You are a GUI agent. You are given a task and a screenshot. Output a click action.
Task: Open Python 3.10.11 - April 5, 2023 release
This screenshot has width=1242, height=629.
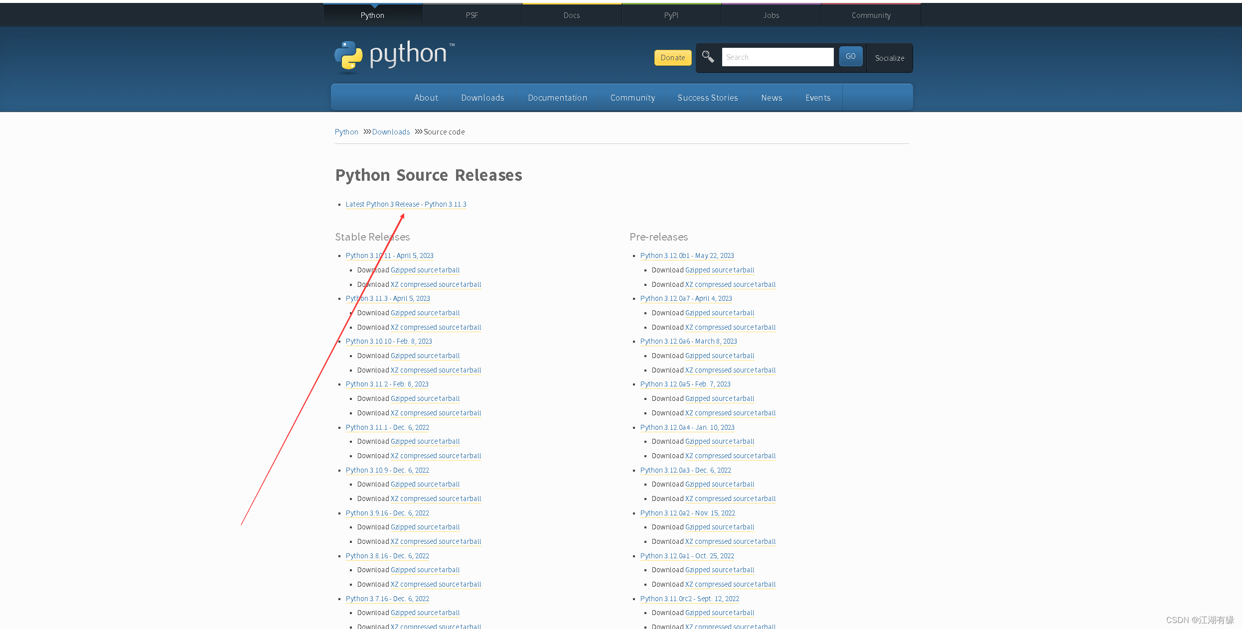coord(389,255)
